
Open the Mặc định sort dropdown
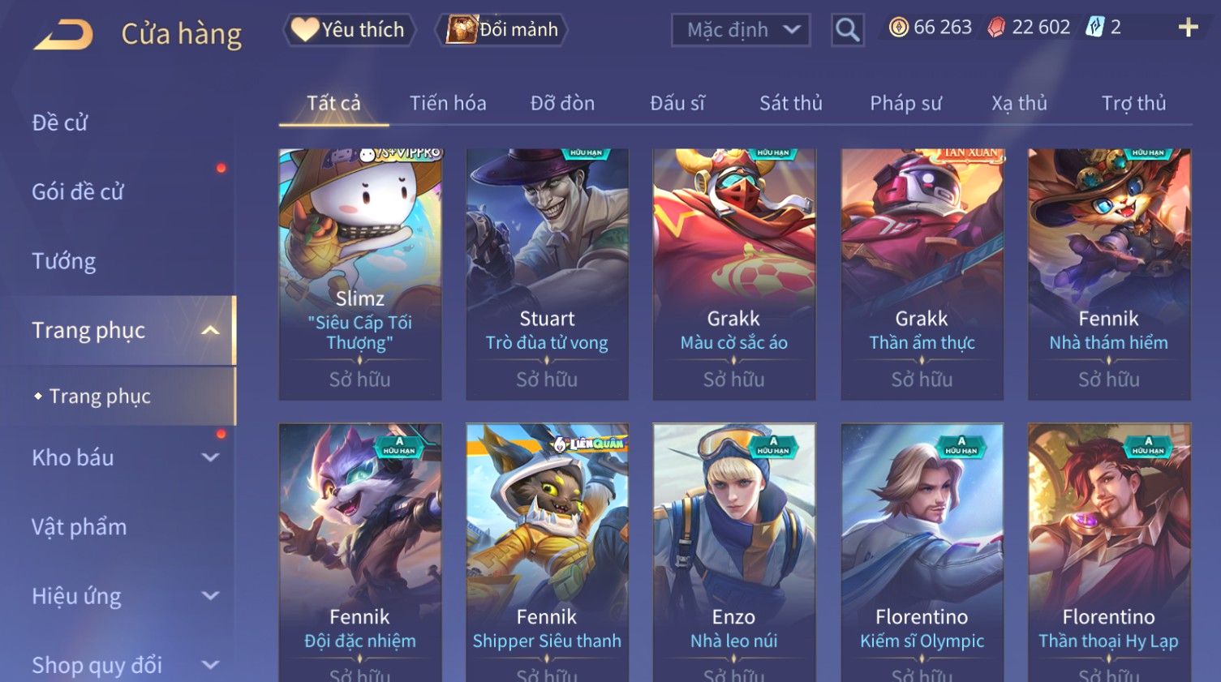click(741, 30)
